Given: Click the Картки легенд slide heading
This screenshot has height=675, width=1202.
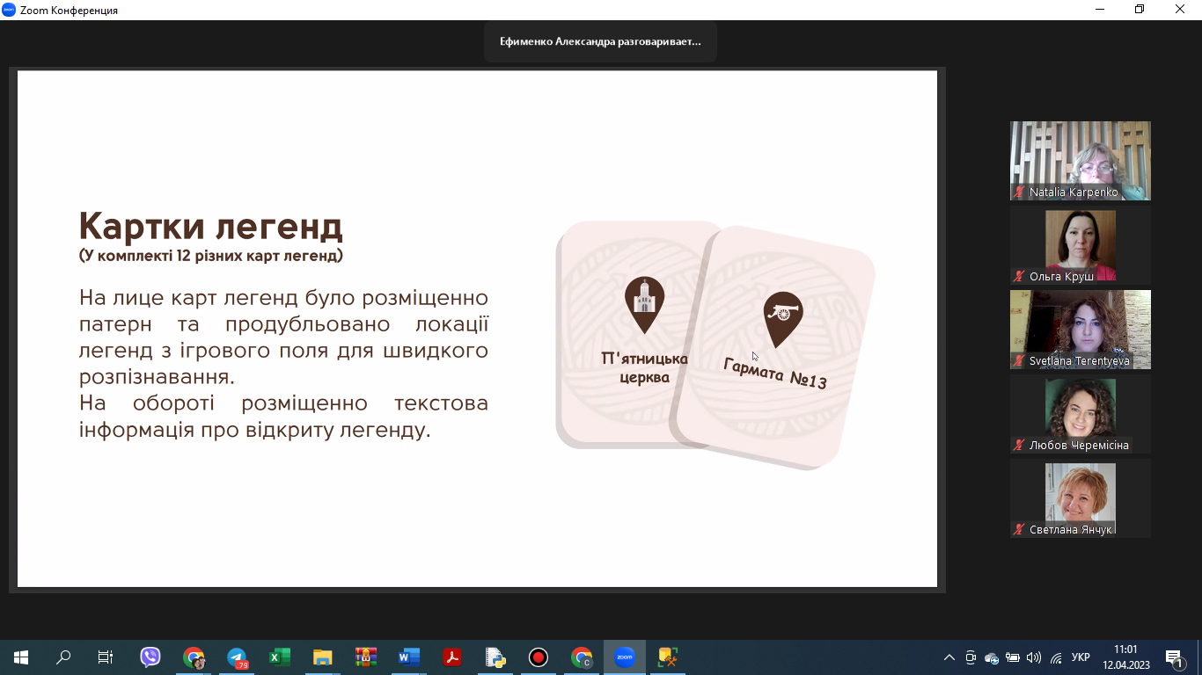Looking at the screenshot, I should pos(210,227).
